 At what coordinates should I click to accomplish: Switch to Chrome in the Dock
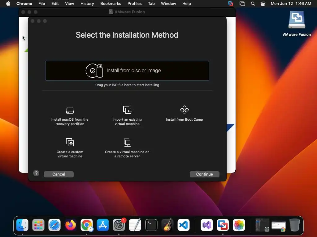click(x=87, y=225)
